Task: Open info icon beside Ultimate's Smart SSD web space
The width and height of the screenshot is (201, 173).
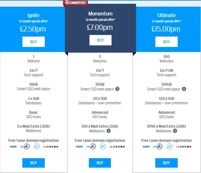Action: (184, 89)
